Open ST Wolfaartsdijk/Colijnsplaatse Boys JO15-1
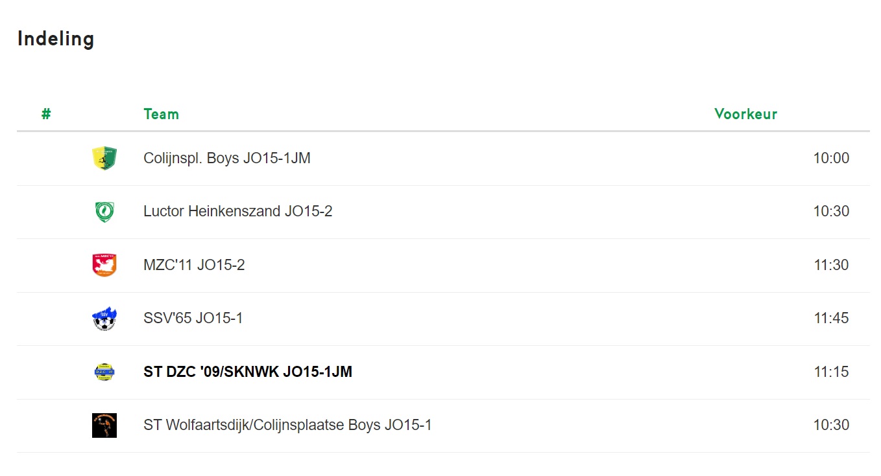 [x=287, y=425]
